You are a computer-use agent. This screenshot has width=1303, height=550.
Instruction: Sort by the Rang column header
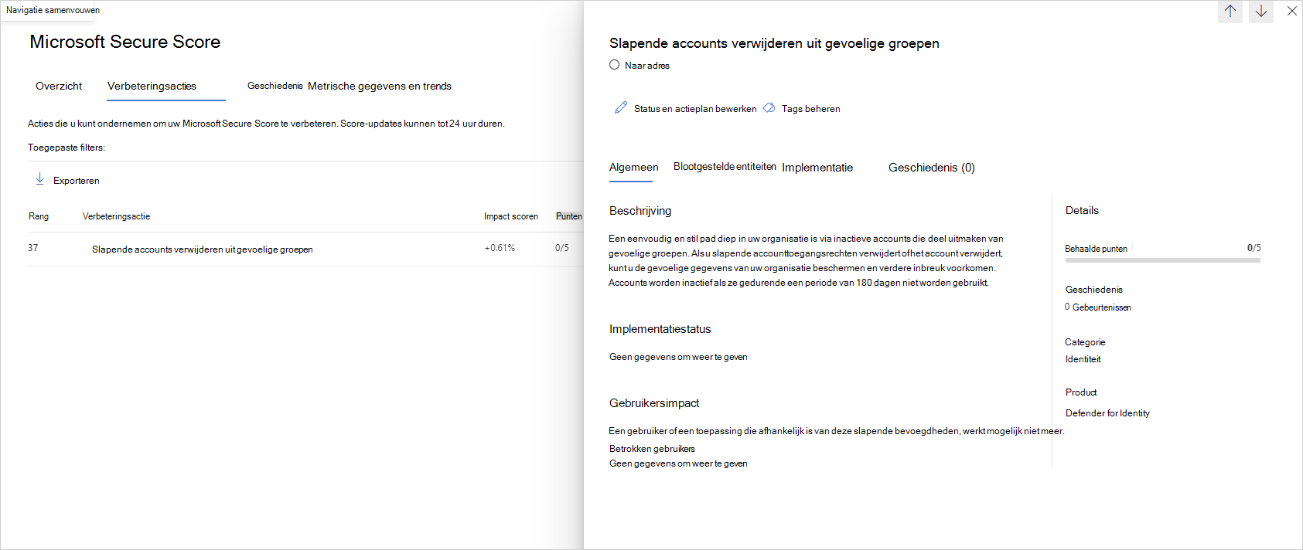point(39,216)
